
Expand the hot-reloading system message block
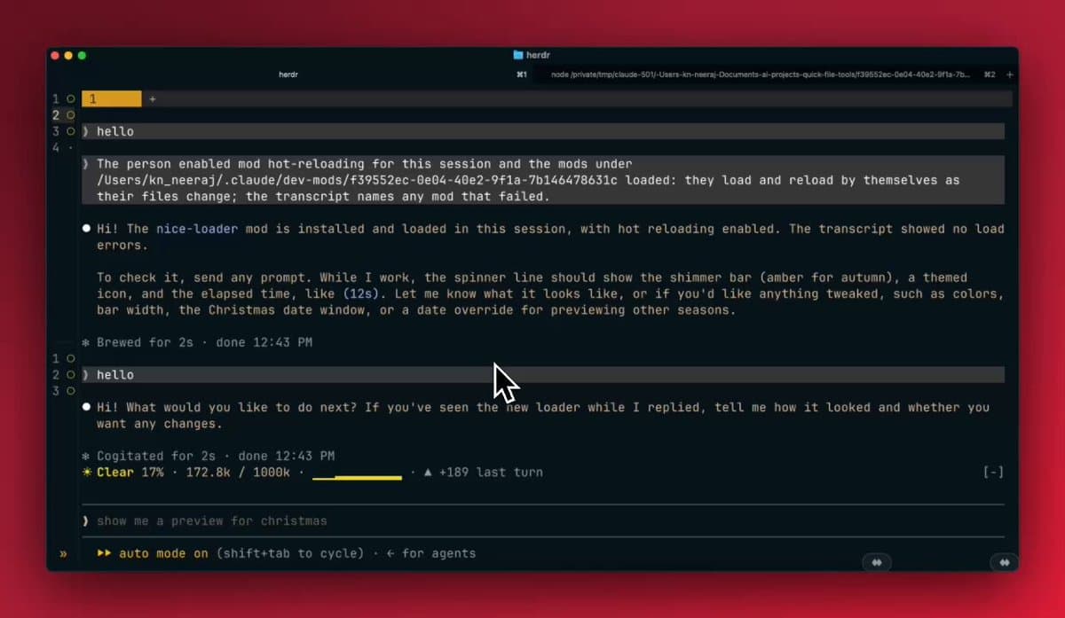pos(543,180)
